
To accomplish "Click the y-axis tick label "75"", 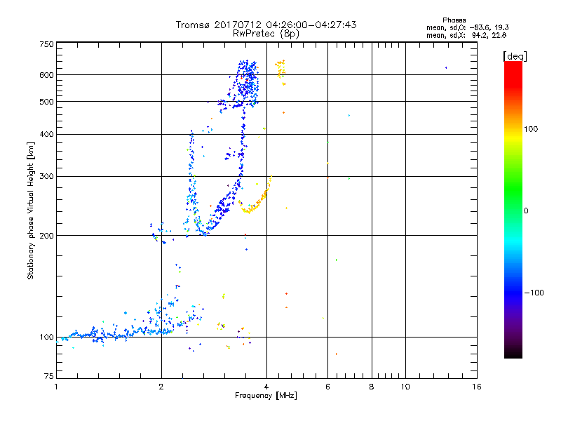I will [49, 376].
